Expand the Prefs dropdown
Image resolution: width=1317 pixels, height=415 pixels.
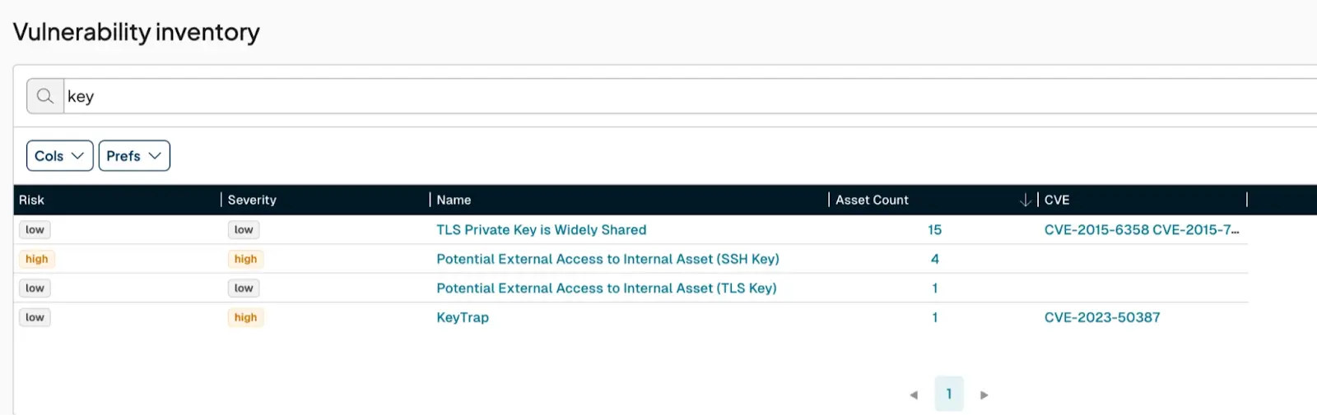pyautogui.click(x=134, y=156)
